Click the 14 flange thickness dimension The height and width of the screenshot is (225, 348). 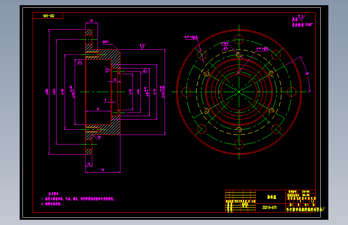[89, 164]
